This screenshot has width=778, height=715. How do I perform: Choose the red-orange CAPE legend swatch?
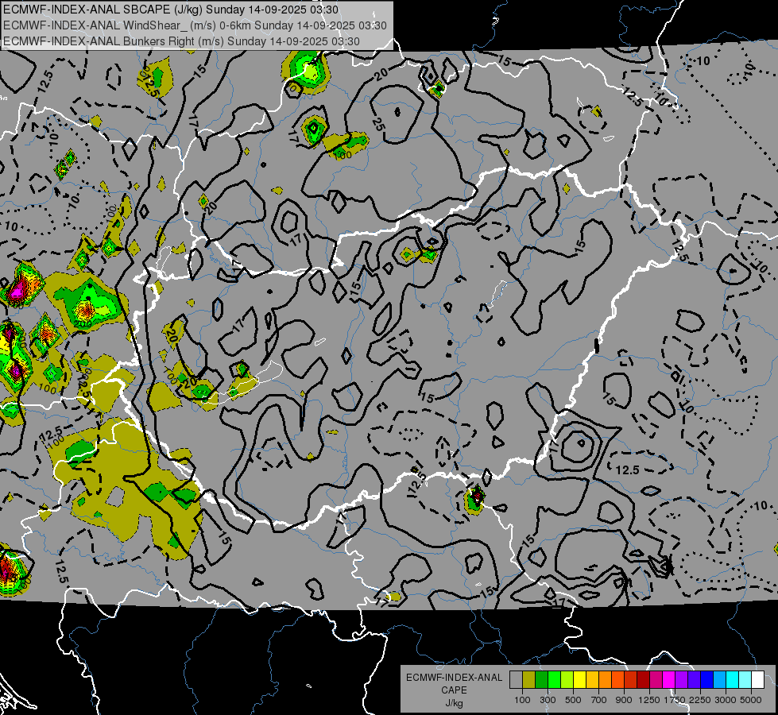pos(617,680)
